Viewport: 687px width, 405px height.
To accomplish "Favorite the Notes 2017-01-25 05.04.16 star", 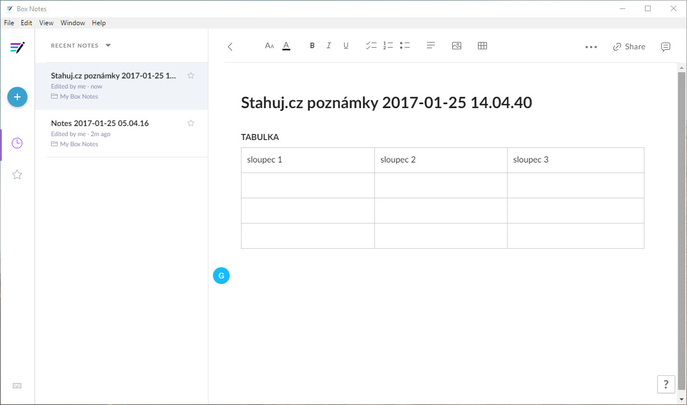I will point(191,123).
